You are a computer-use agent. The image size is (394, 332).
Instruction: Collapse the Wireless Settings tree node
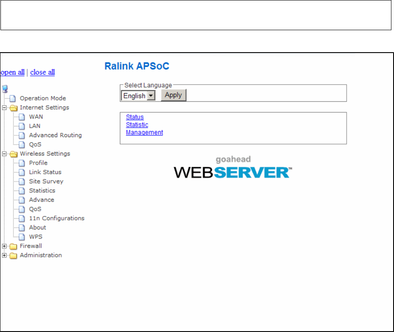click(x=4, y=154)
